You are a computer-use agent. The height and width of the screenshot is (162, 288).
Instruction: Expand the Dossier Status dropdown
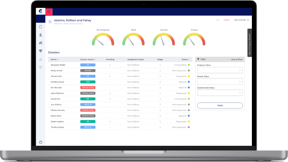pos(220,81)
